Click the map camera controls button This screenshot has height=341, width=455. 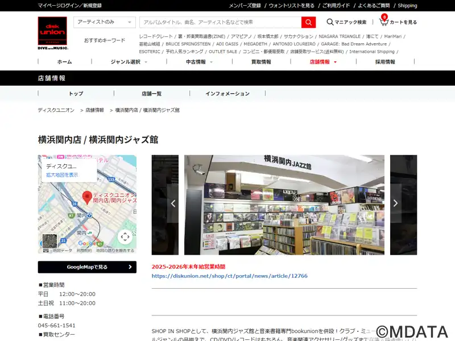[125, 236]
